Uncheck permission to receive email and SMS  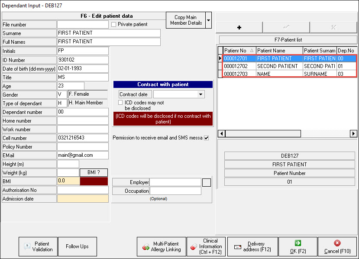[x=206, y=138]
